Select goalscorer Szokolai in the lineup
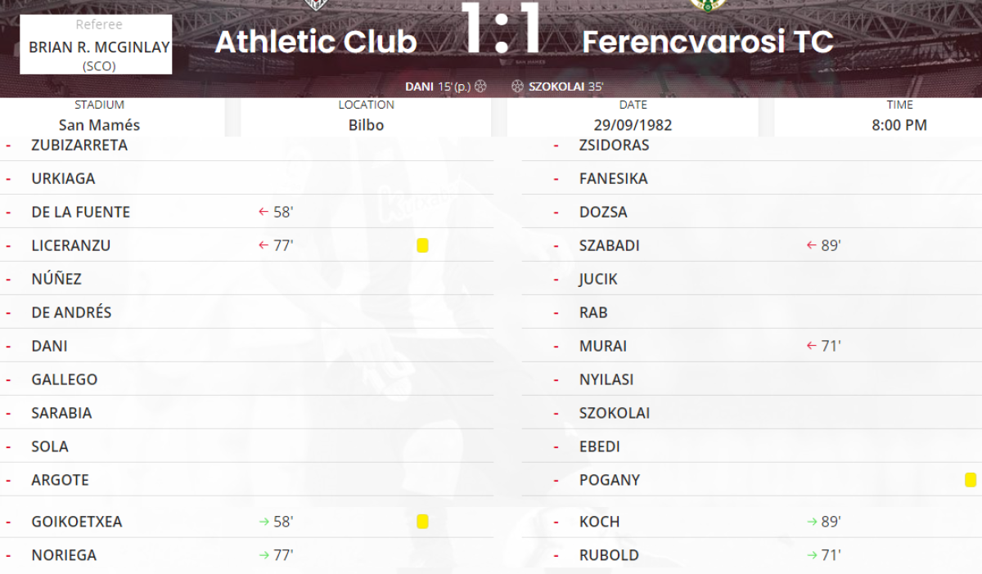This screenshot has height=574, width=982. point(615,413)
